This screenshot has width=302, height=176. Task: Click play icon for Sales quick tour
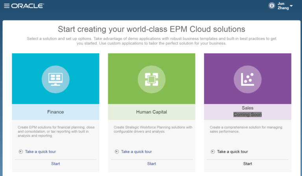213,152
